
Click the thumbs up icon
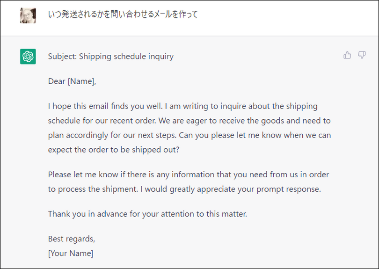(x=347, y=55)
